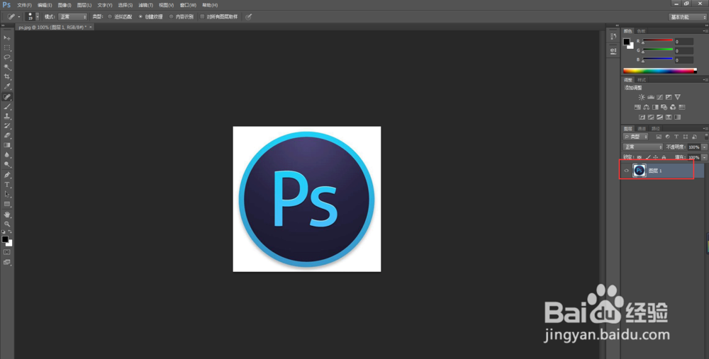Select the History Brush tool
Image resolution: width=709 pixels, height=359 pixels.
tap(7, 126)
